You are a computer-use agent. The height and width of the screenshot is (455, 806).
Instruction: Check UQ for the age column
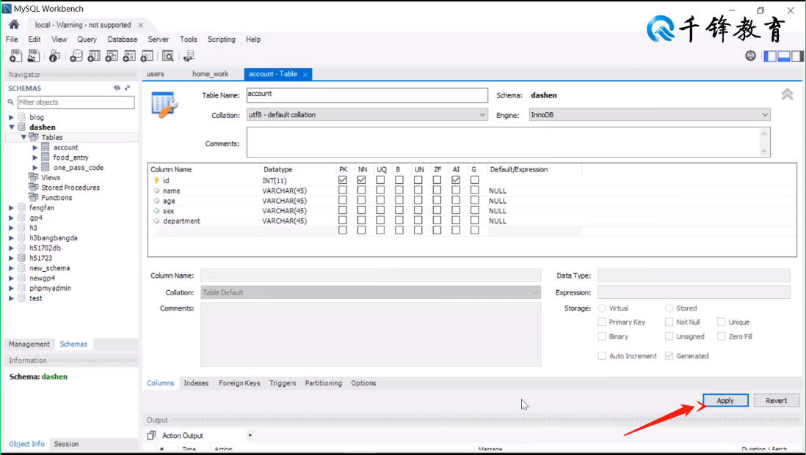pos(380,200)
